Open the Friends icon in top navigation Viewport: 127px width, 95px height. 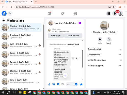pos(62,13)
